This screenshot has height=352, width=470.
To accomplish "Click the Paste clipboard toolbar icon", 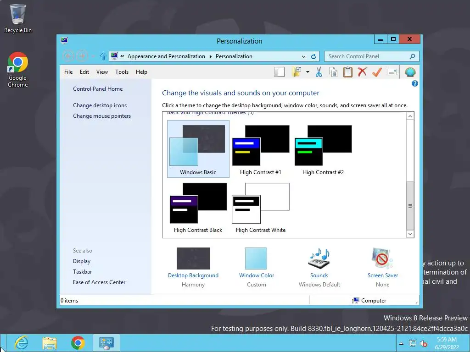I will 348,72.
